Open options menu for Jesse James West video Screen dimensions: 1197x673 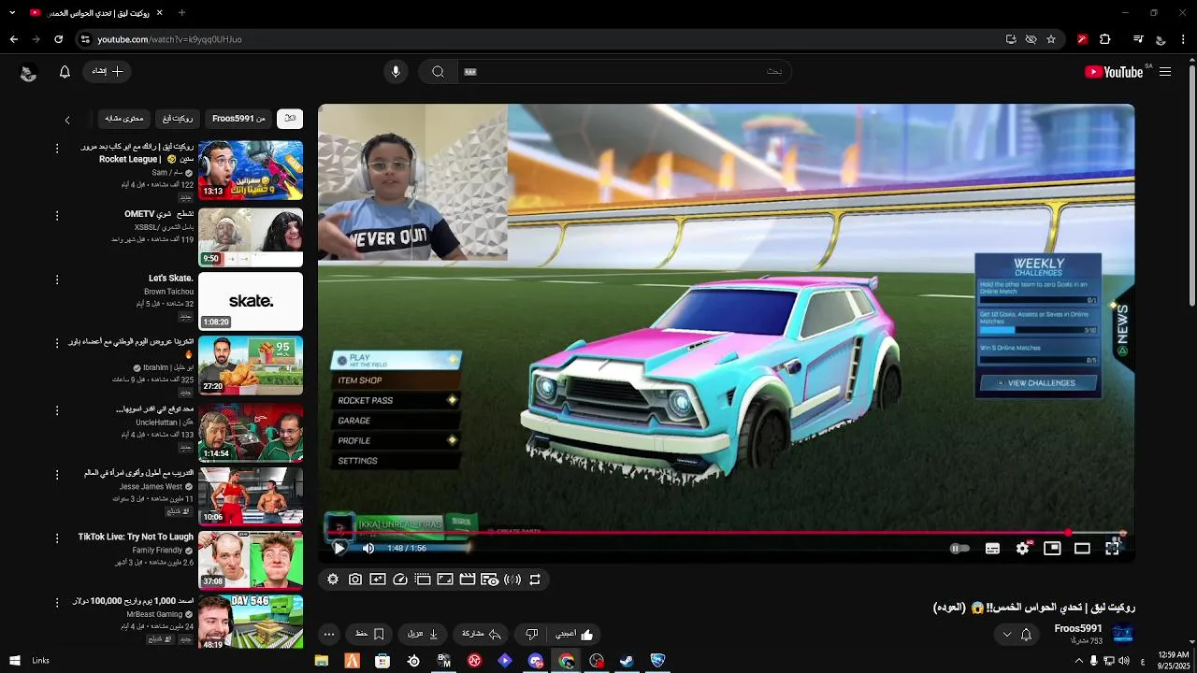pos(57,474)
